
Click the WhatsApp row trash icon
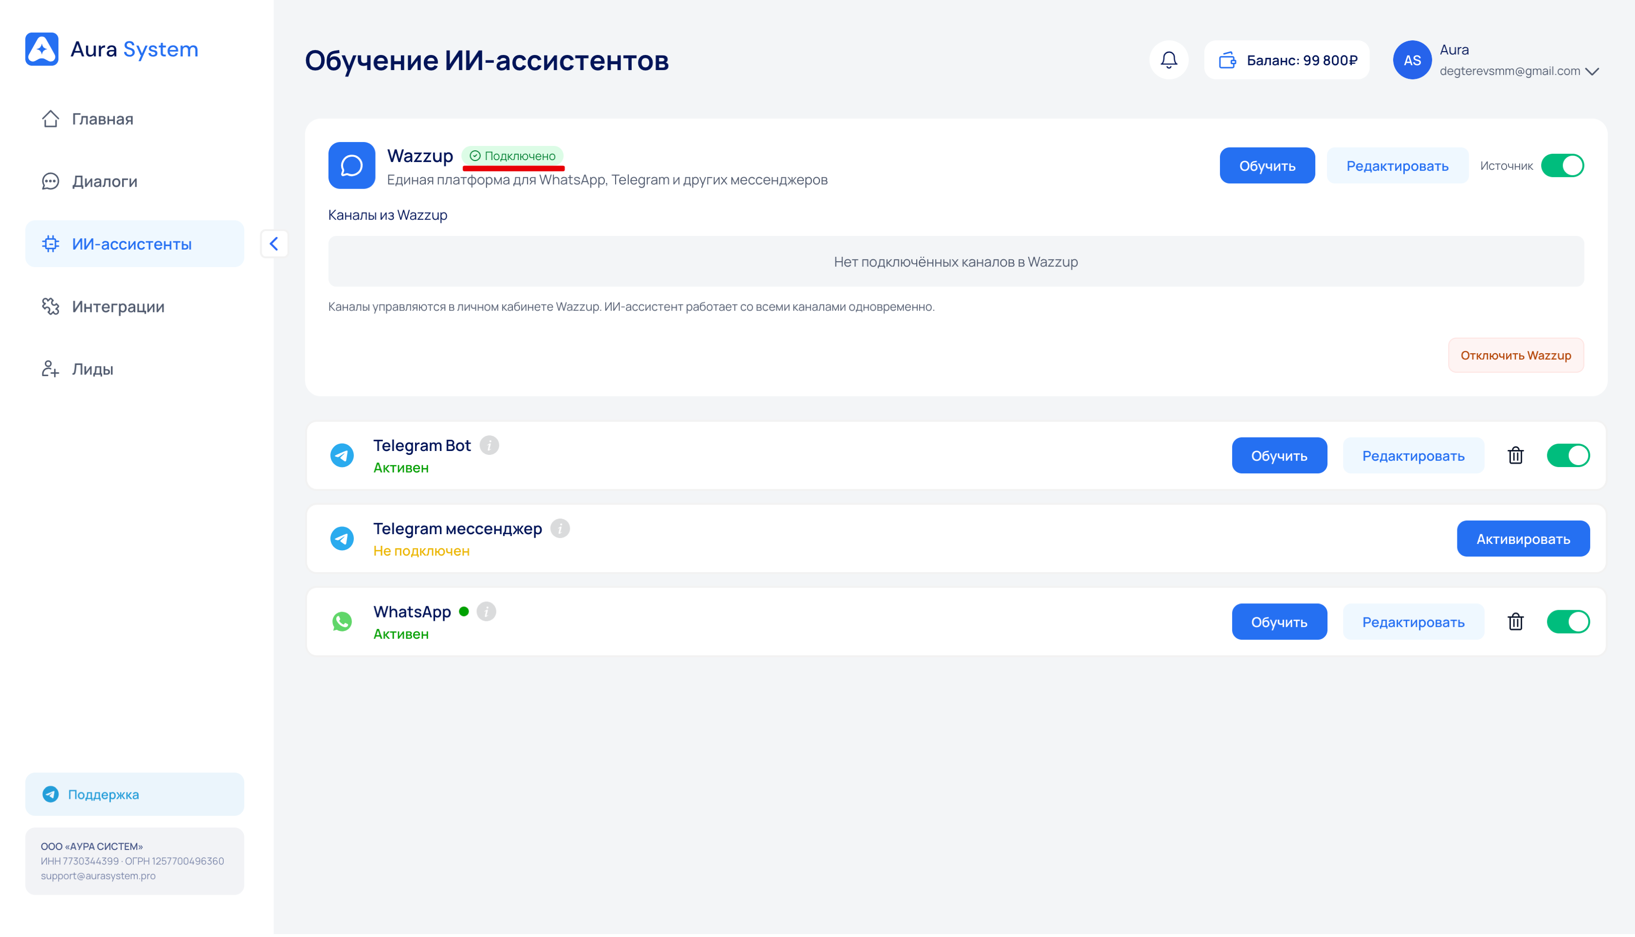pyautogui.click(x=1515, y=622)
